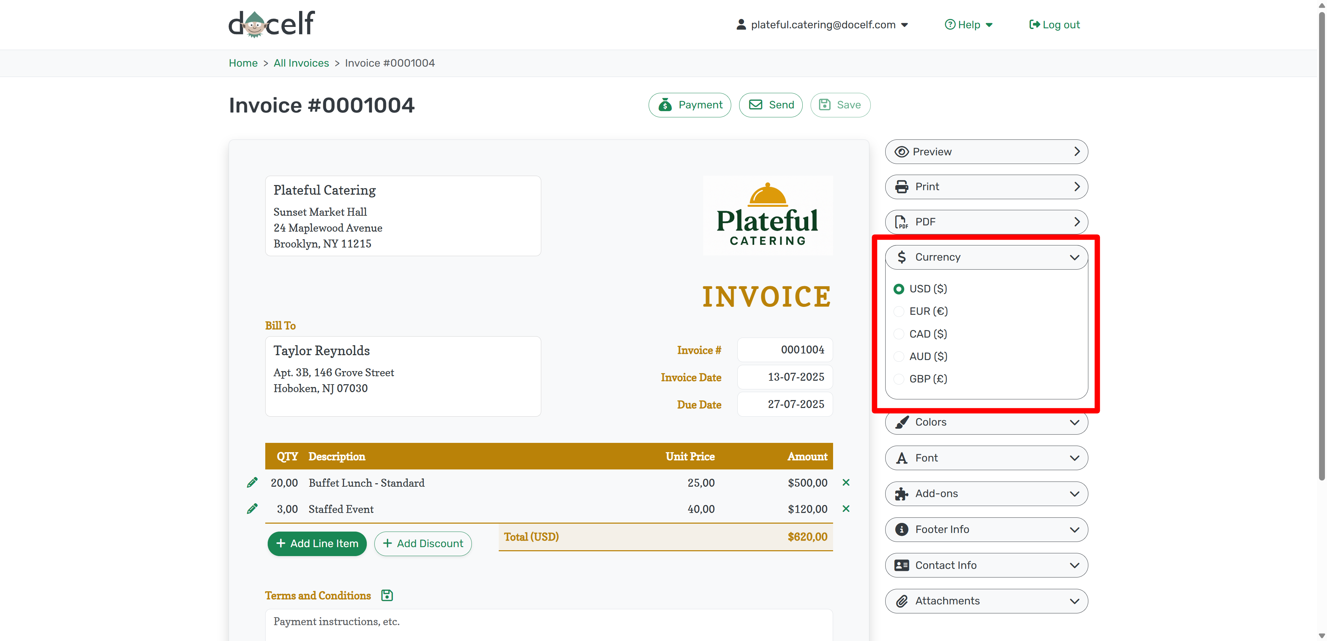Click the Footer Info circle icon
This screenshot has width=1327, height=641.
point(901,529)
